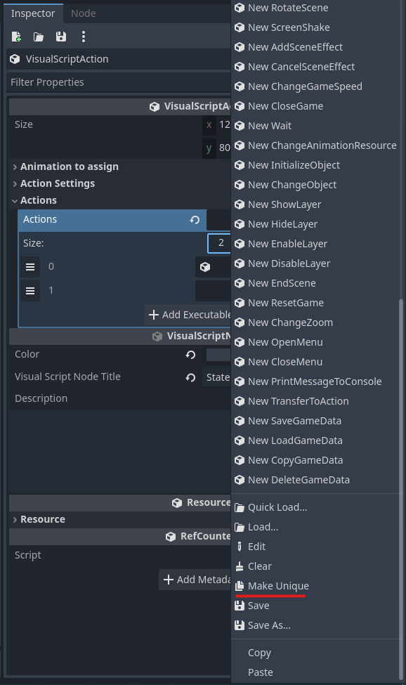Switch to the Node tab
The width and height of the screenshot is (406, 685).
point(84,13)
